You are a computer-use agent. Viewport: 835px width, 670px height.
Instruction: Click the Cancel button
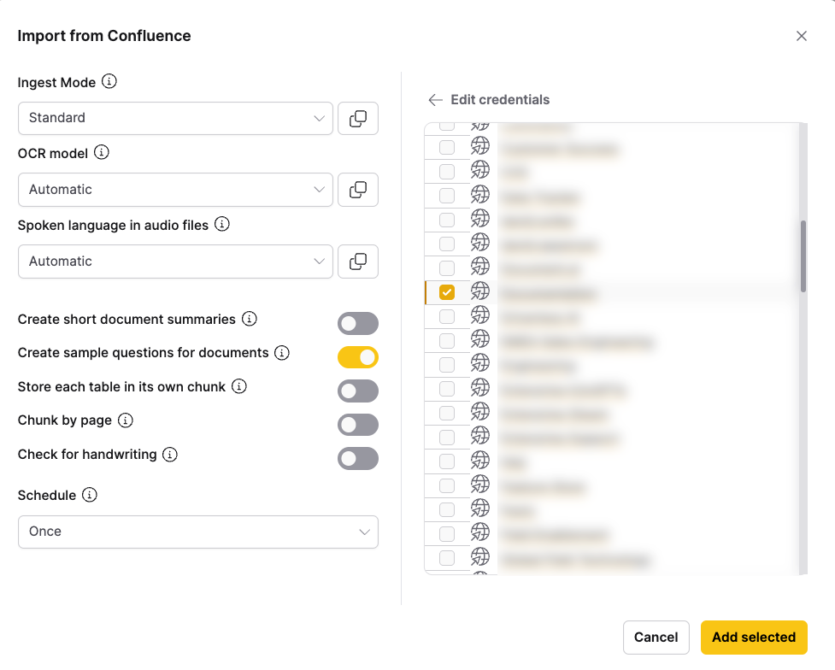pyautogui.click(x=656, y=638)
